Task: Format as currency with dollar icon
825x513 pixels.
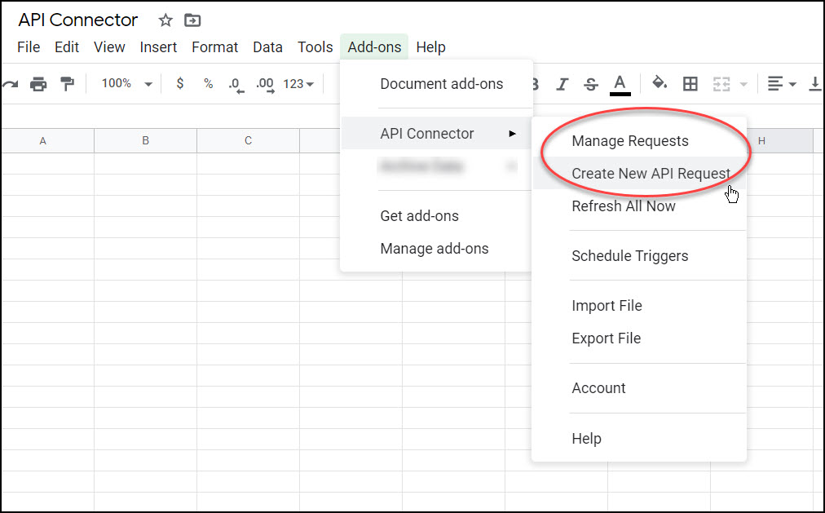Action: coord(180,84)
